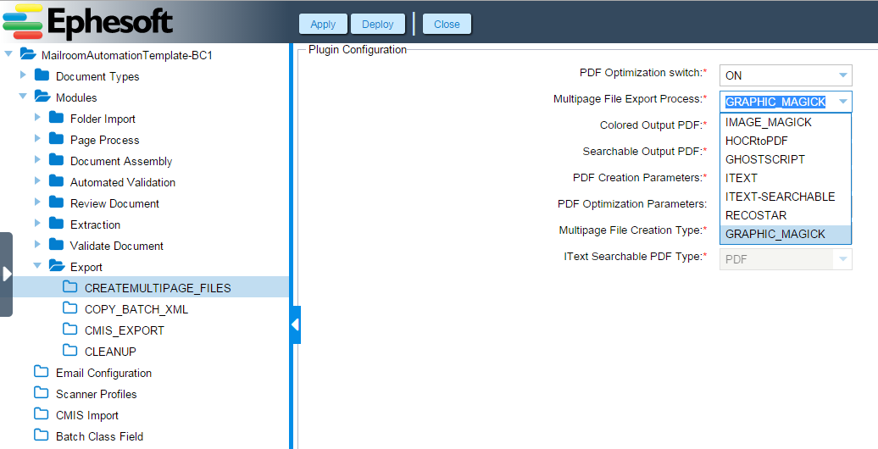Click the Review Document folder icon
The height and width of the screenshot is (449, 878).
(x=56, y=202)
